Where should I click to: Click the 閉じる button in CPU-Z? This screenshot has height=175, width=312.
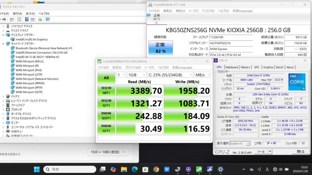(x=300, y=152)
